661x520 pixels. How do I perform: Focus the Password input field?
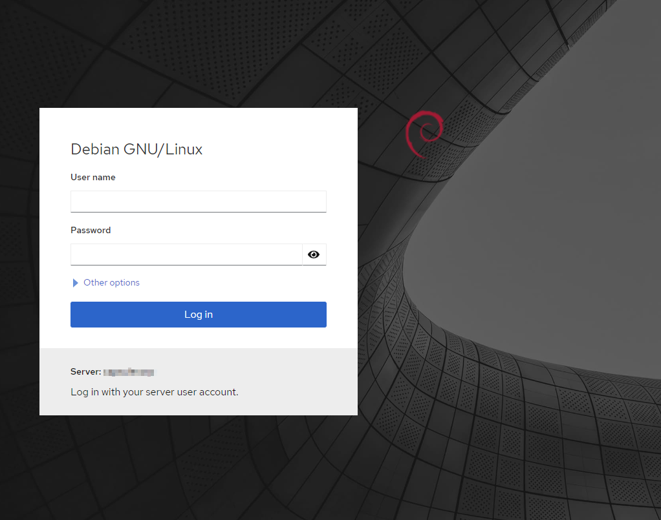pyautogui.click(x=186, y=255)
